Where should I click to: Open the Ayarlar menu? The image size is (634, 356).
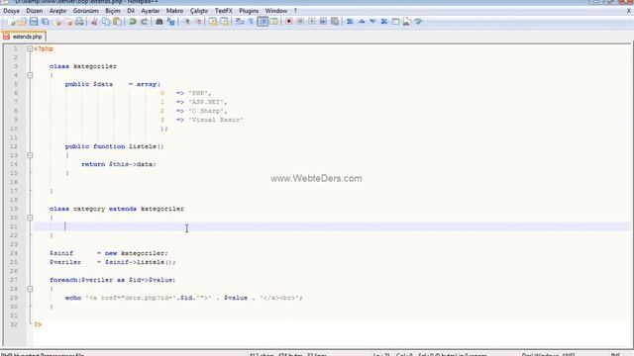151,11
